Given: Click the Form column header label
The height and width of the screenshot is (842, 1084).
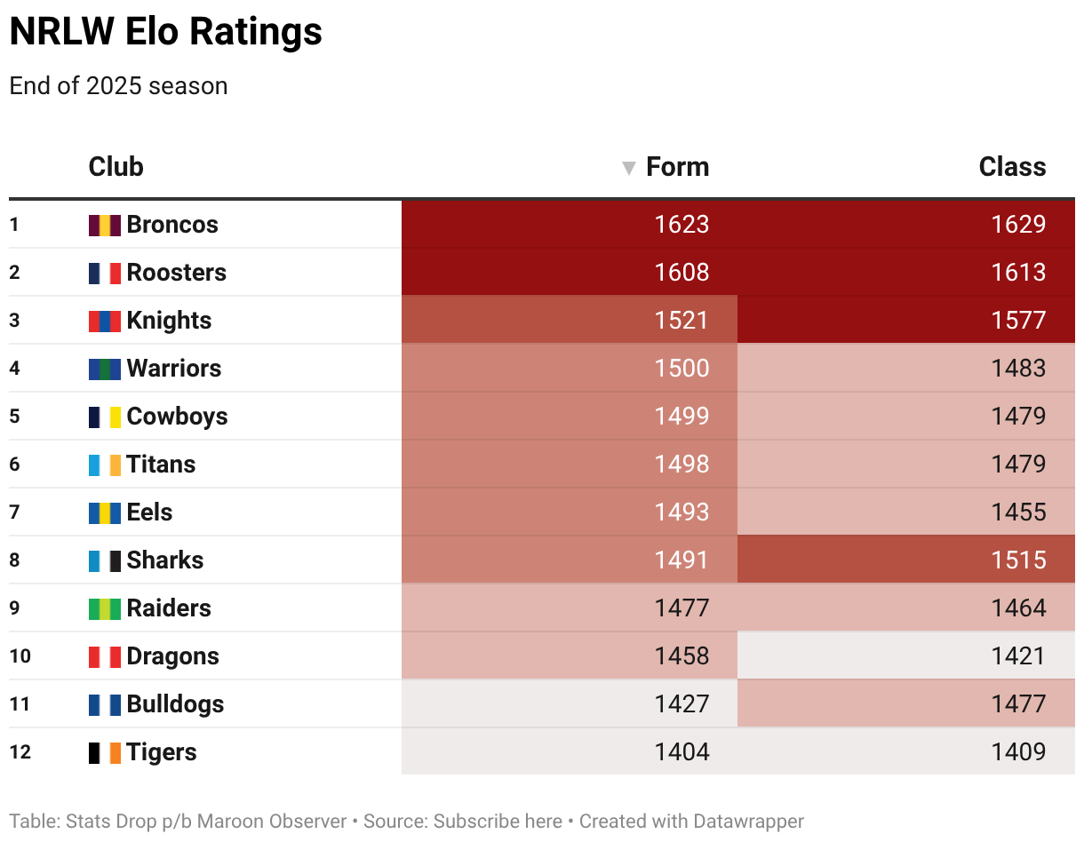Looking at the screenshot, I should click(x=677, y=167).
